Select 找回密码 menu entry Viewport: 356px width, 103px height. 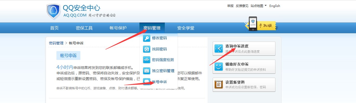[159, 49]
